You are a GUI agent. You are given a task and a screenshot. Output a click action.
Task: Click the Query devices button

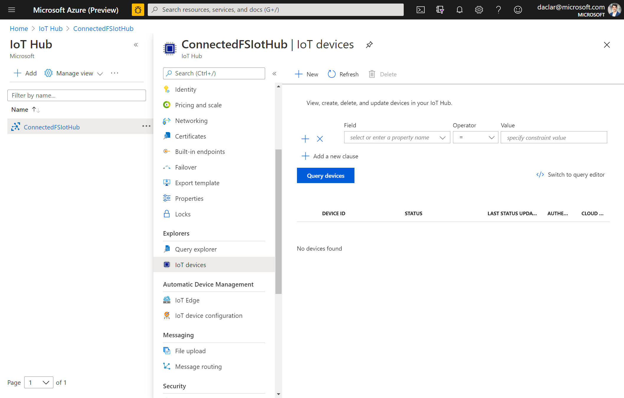326,176
